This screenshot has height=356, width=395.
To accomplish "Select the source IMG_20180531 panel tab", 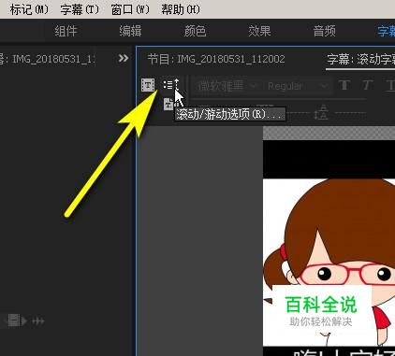I will coord(47,59).
